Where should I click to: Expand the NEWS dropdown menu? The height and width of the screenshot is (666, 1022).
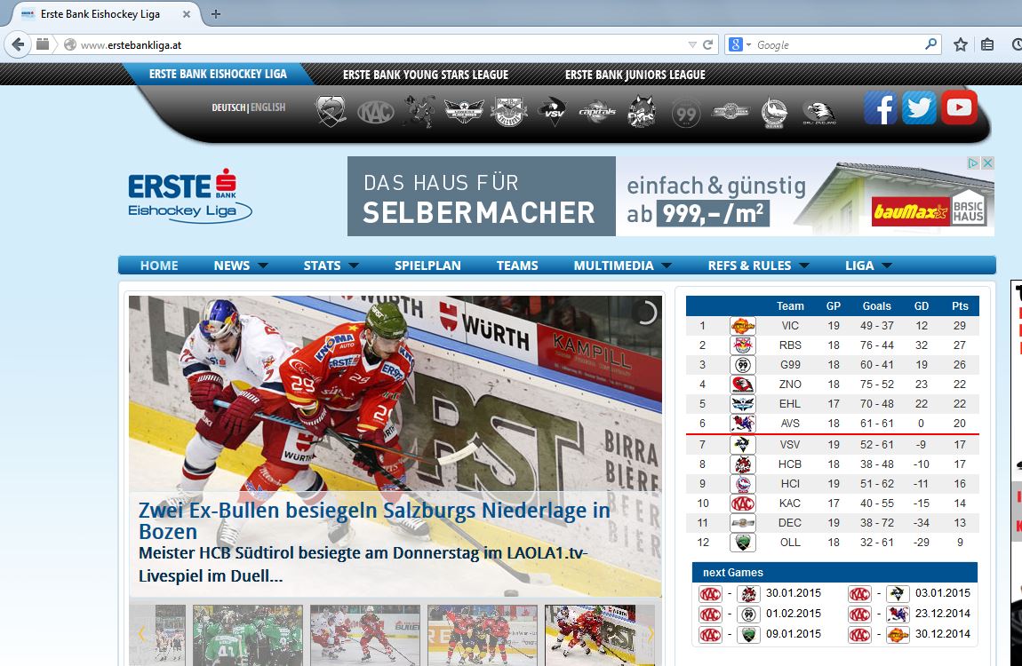click(241, 266)
